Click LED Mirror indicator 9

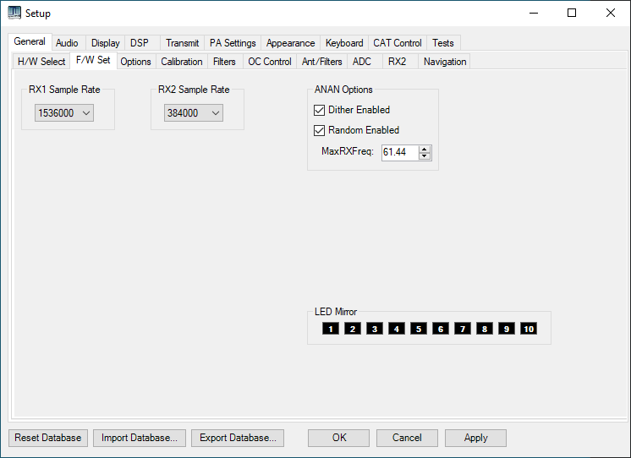click(x=507, y=329)
